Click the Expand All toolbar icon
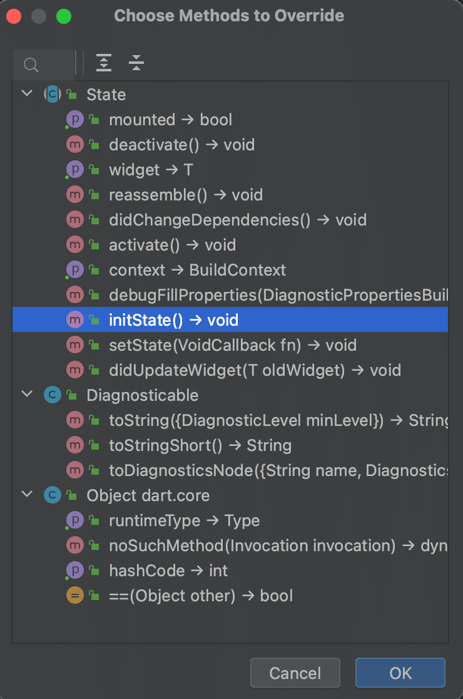Screen dimensions: 463x699 pos(104,63)
